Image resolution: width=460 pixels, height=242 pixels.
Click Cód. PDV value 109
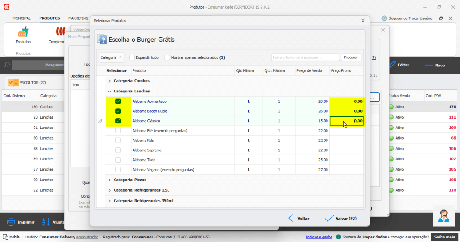452,128
